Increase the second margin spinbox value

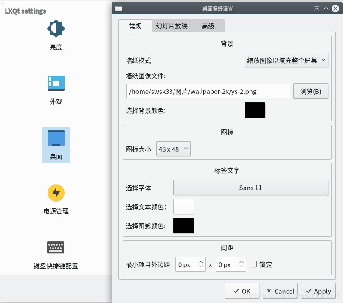point(241,262)
